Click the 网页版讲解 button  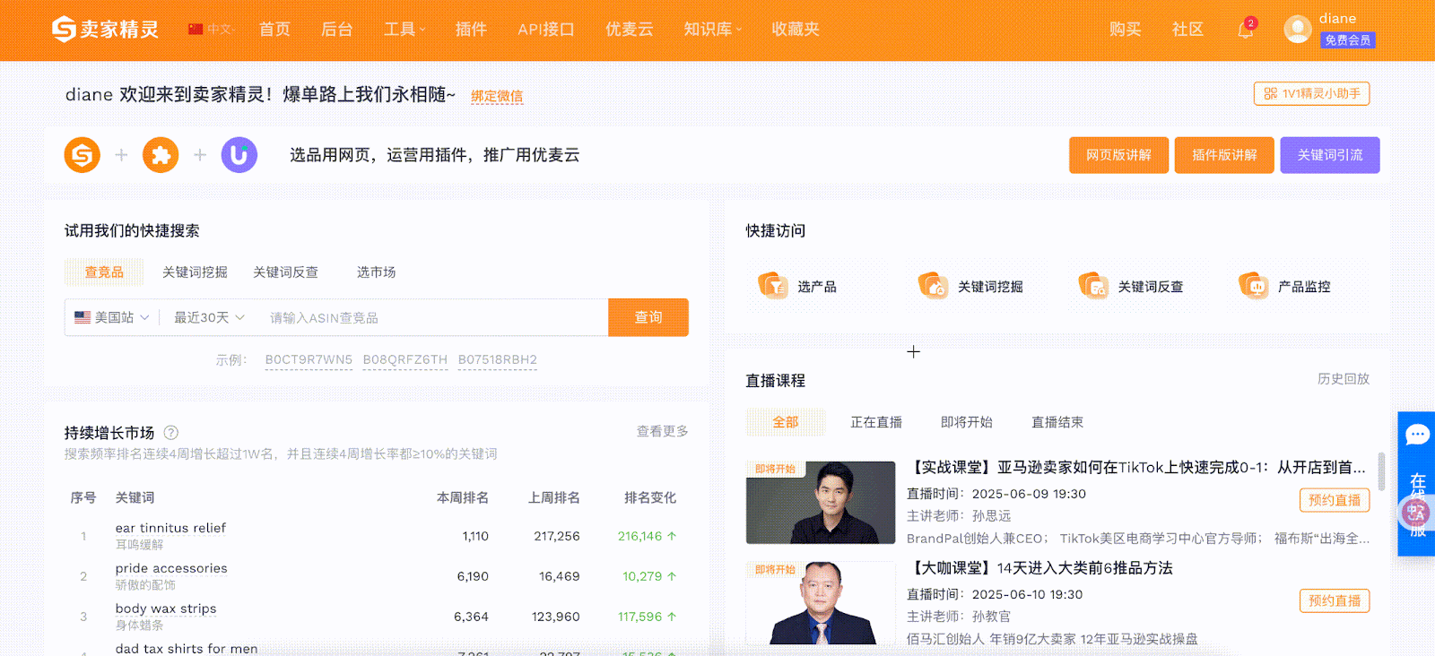coord(1118,155)
